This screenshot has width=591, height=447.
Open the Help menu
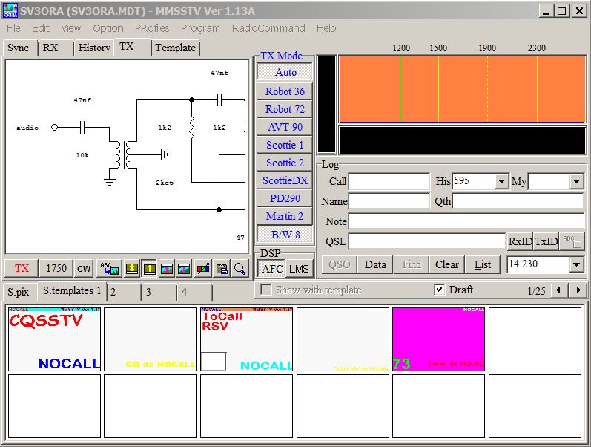(326, 28)
